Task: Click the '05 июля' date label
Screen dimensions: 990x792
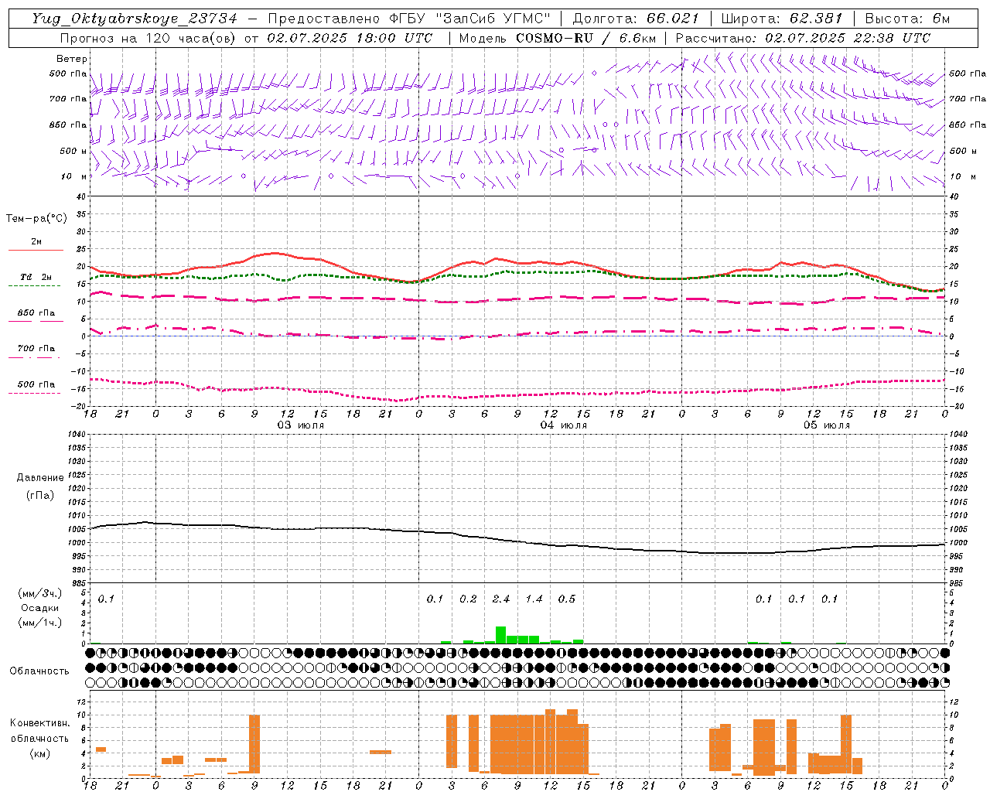Action: click(x=827, y=425)
